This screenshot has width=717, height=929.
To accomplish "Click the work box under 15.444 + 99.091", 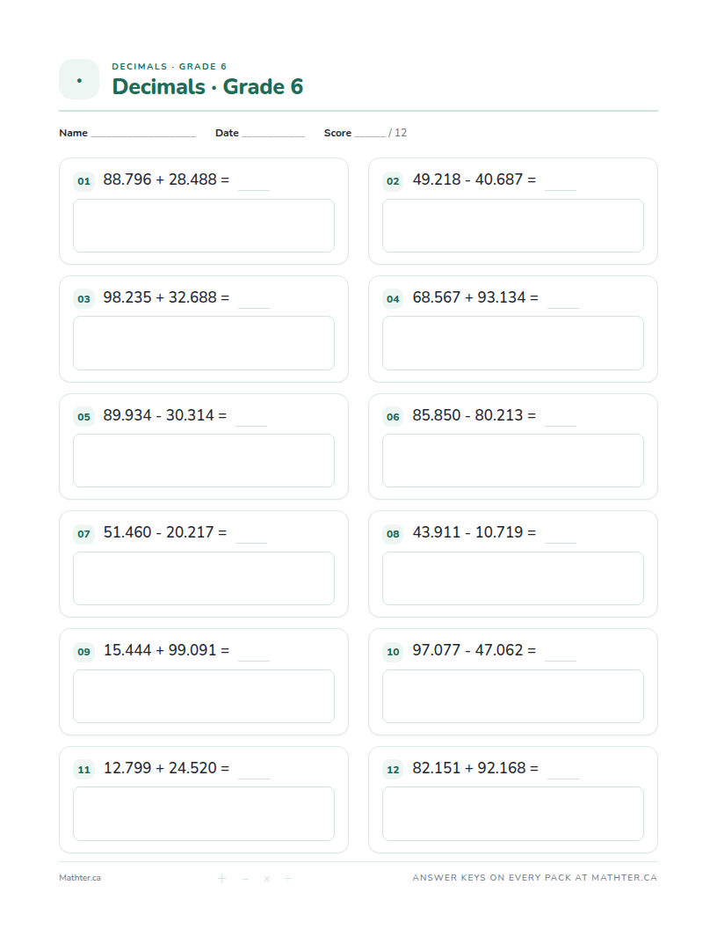I will 204,696.
